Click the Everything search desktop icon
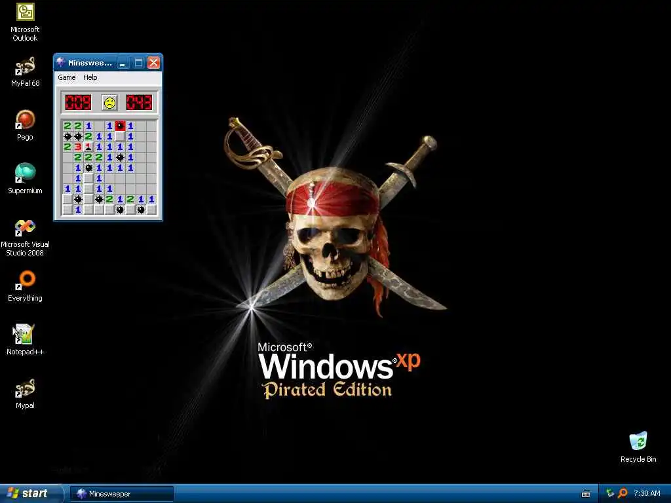Viewport: 671px width, 503px height. click(25, 286)
